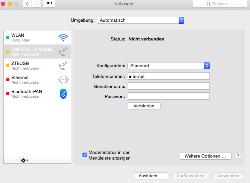Image resolution: width=250 pixels, height=183 pixels.
Task: Open the help question mark button
Action: point(238,156)
